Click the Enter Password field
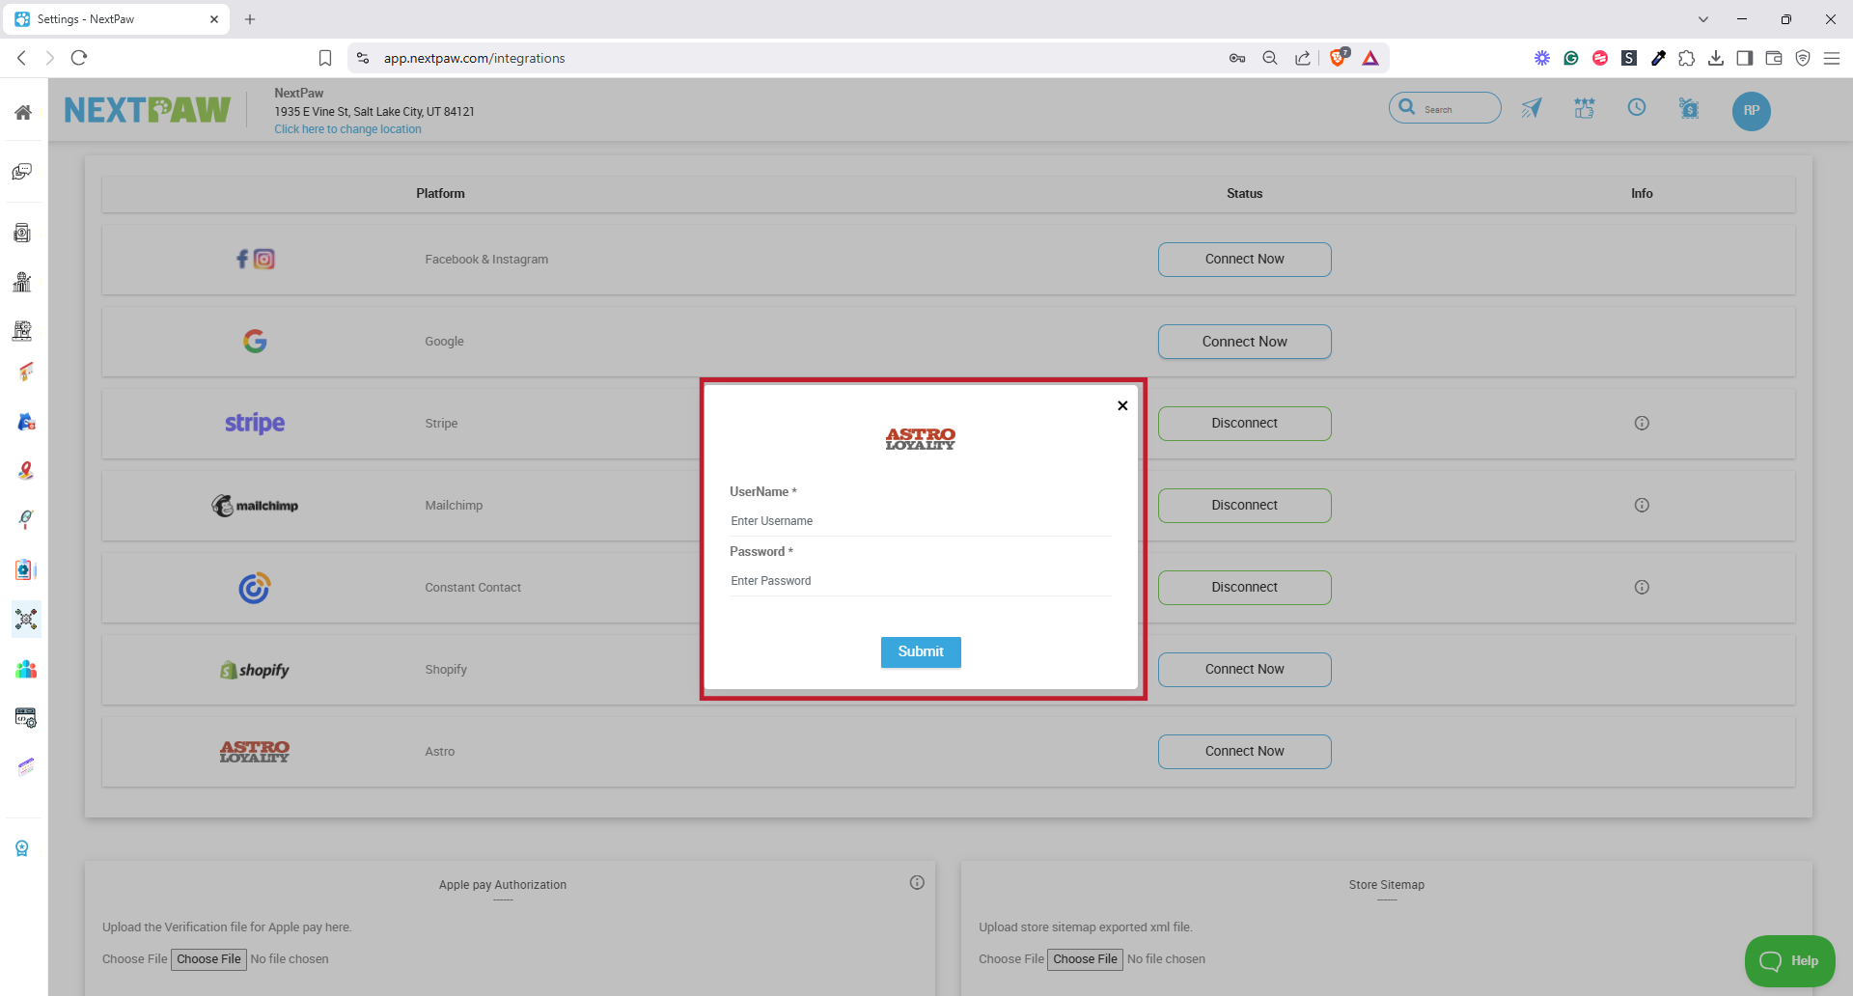This screenshot has width=1853, height=996. (x=921, y=581)
